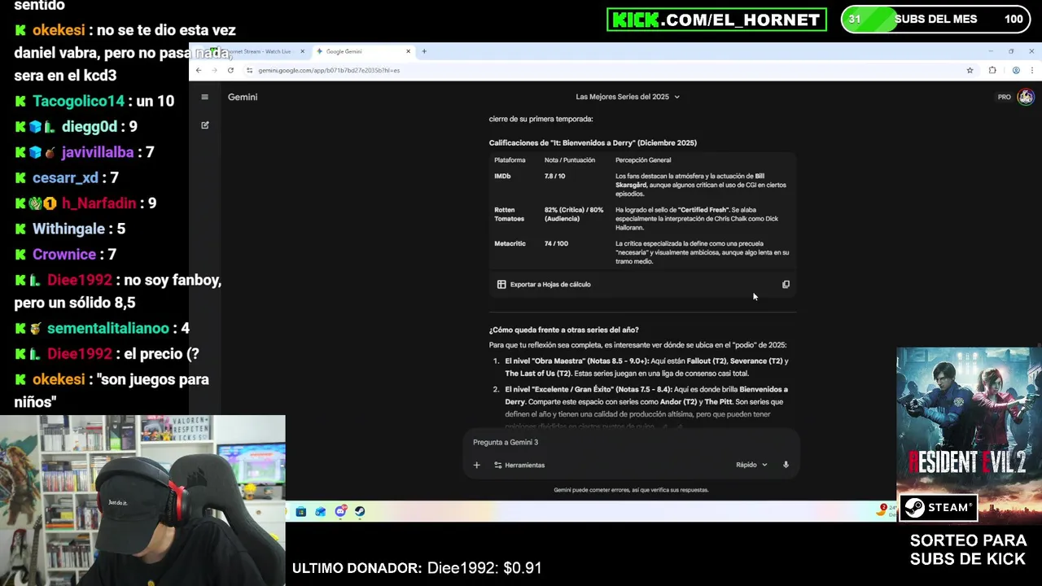
Task: Open Microsoft Store from the taskbar
Action: (x=300, y=511)
